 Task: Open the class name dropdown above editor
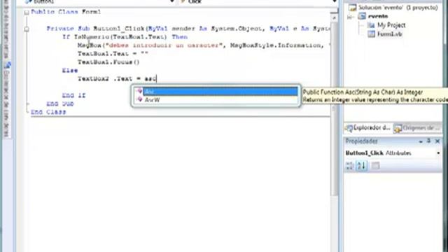[171, 1]
